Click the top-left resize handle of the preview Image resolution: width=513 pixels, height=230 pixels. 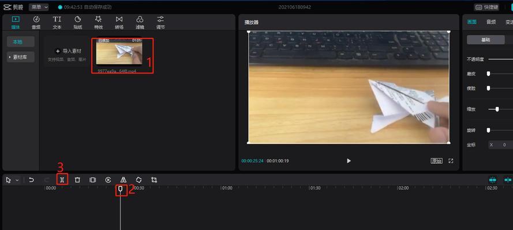coord(249,32)
